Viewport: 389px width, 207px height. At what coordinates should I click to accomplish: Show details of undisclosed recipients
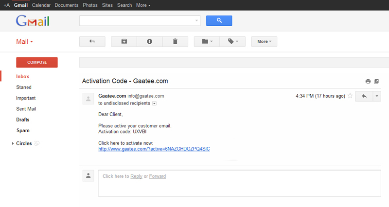tap(154, 103)
